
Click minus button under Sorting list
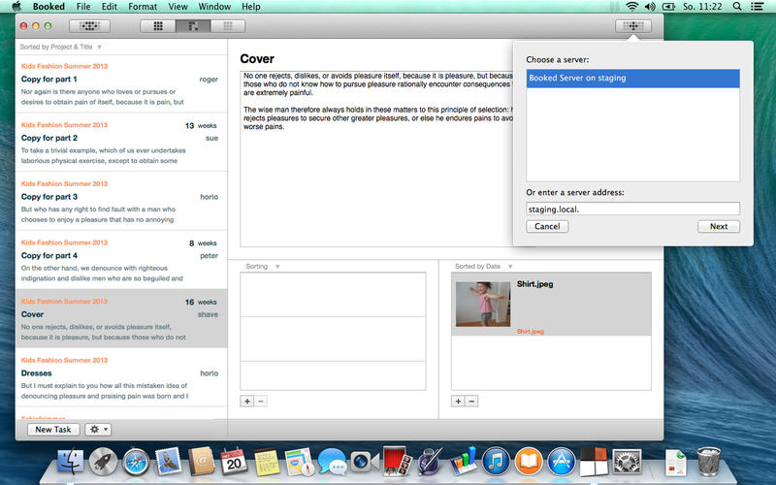click(x=261, y=401)
